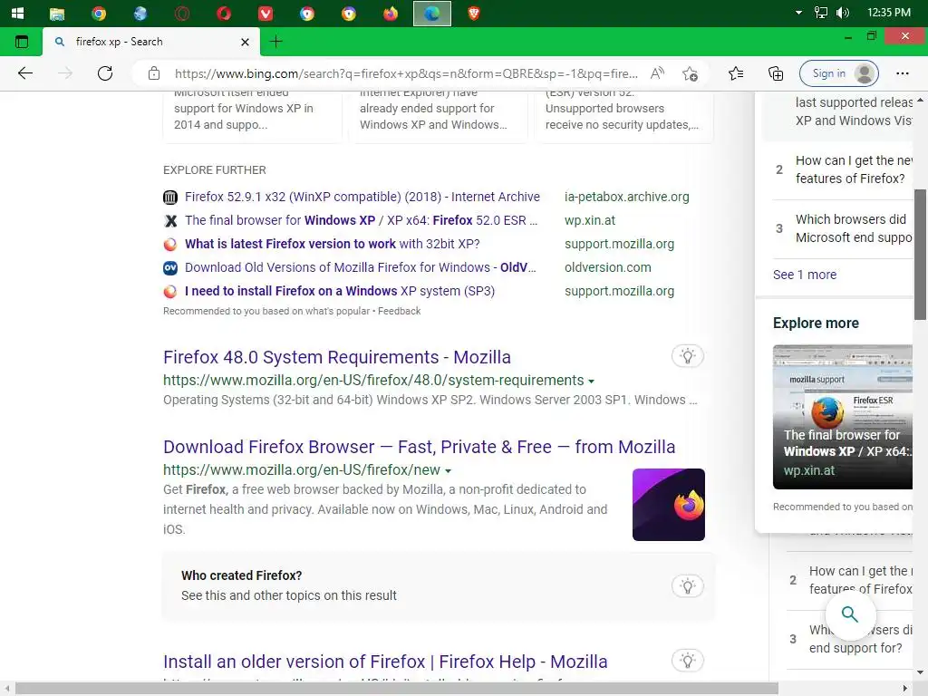View site information padlock icon

point(154,73)
